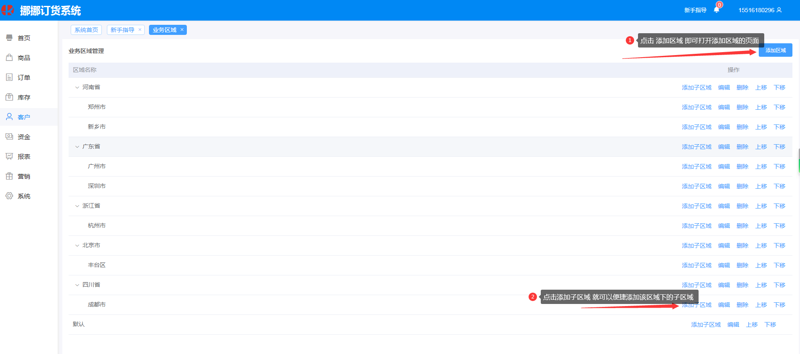
Task: Open the 商品 products sidebar icon
Action: pyautogui.click(x=9, y=58)
